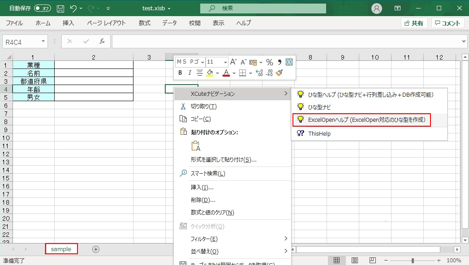Select the cell containing 都道府県
Screen dimensions: 469x265
[x=34, y=81]
